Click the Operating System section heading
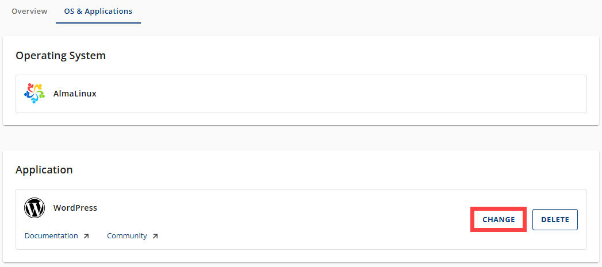 (x=60, y=56)
